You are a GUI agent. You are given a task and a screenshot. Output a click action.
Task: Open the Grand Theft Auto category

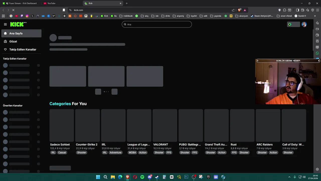pyautogui.click(x=216, y=145)
